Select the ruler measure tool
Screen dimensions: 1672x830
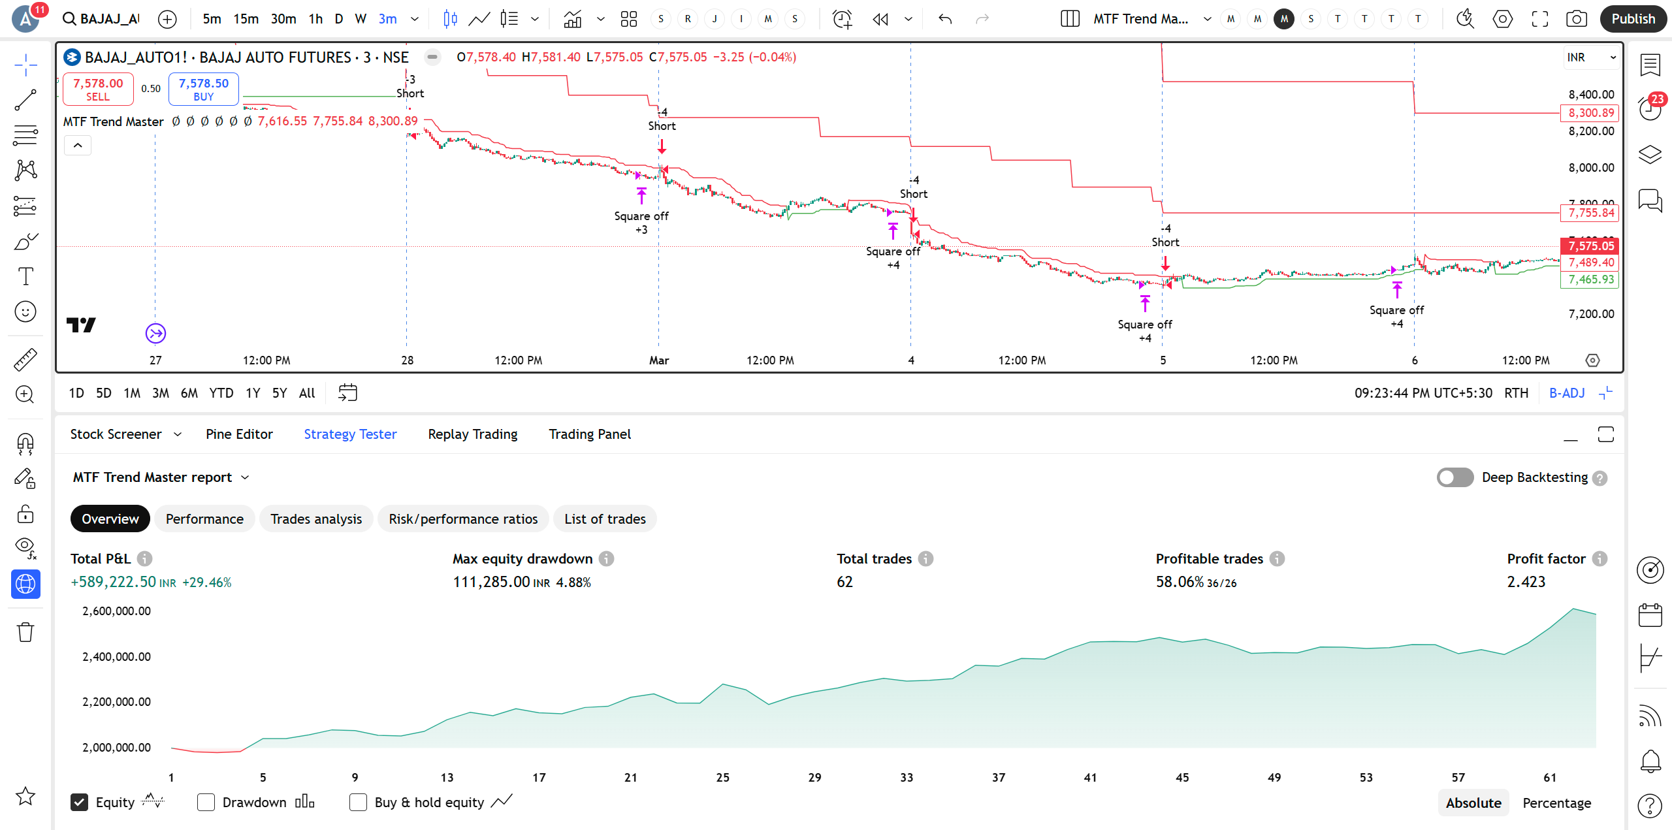(x=25, y=359)
